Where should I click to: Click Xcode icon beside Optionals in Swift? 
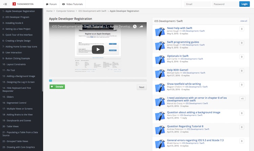(160, 60)
